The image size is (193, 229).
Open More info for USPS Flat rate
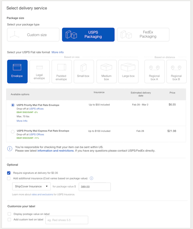coord(58,52)
